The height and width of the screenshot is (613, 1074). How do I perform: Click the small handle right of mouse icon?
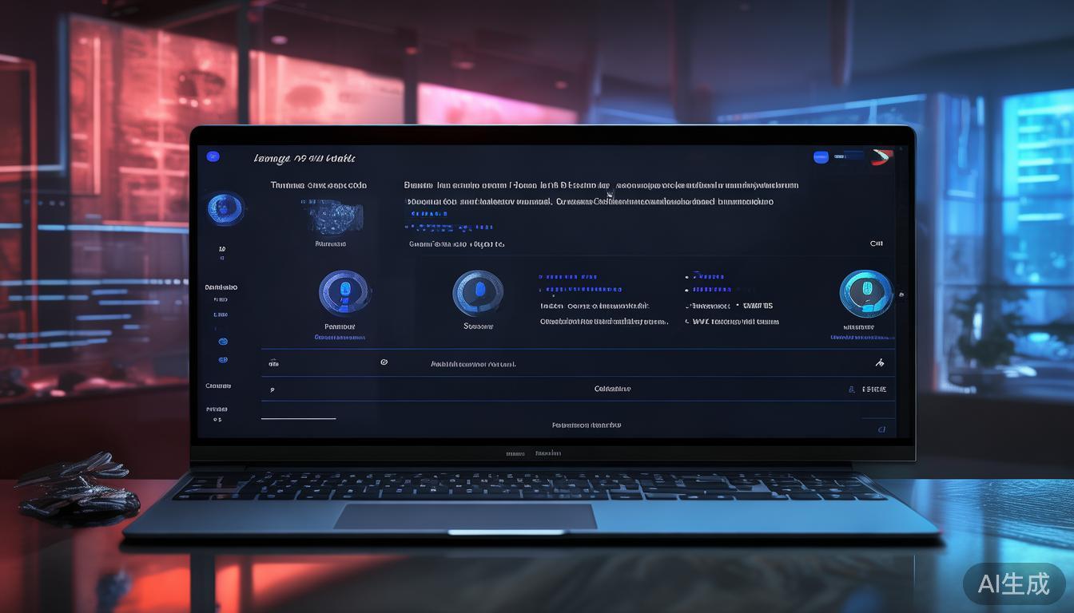pyautogui.click(x=901, y=294)
